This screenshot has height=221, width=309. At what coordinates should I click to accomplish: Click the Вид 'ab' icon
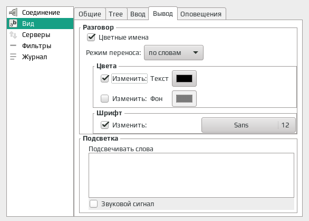[x=13, y=23]
